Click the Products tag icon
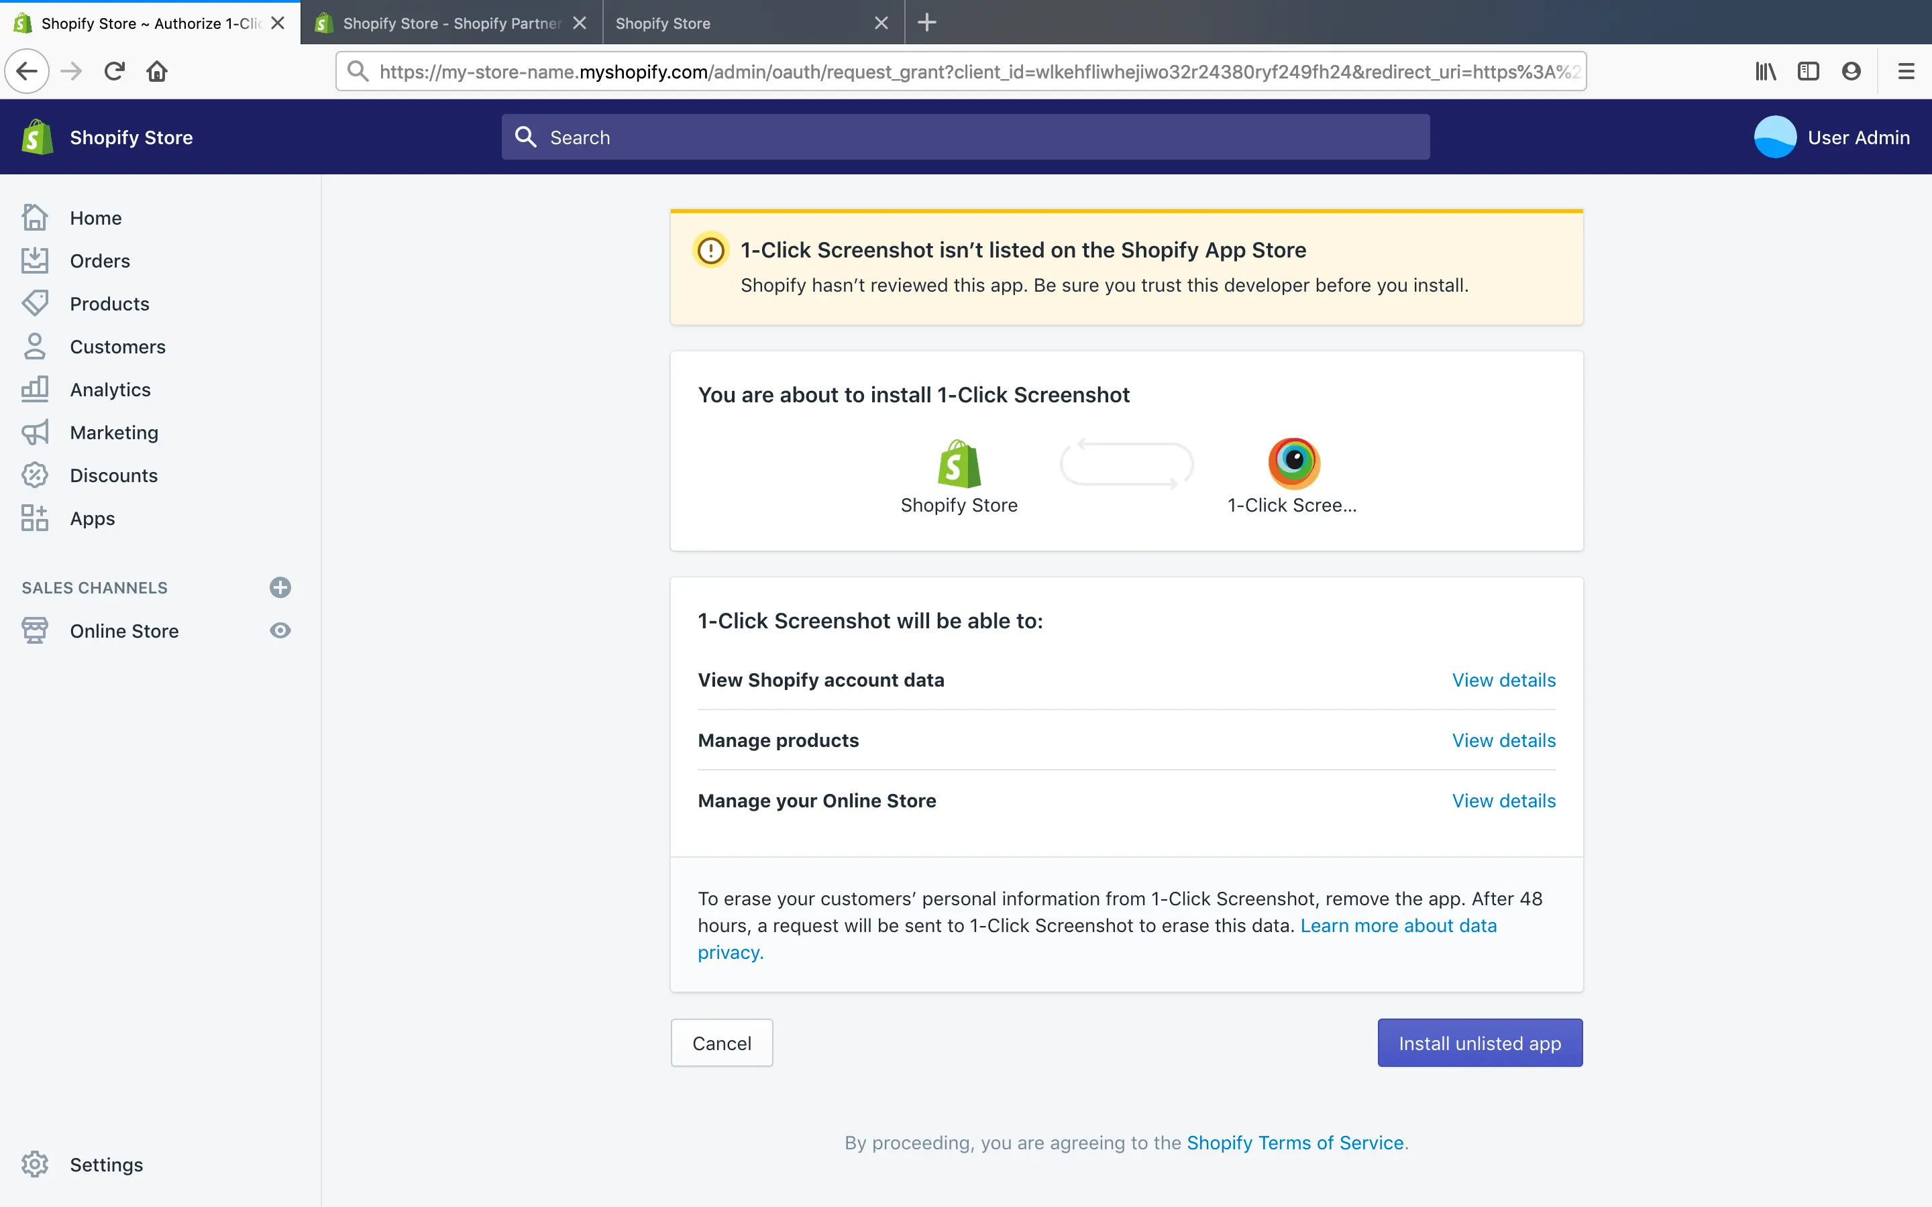1932x1207 pixels. [34, 303]
